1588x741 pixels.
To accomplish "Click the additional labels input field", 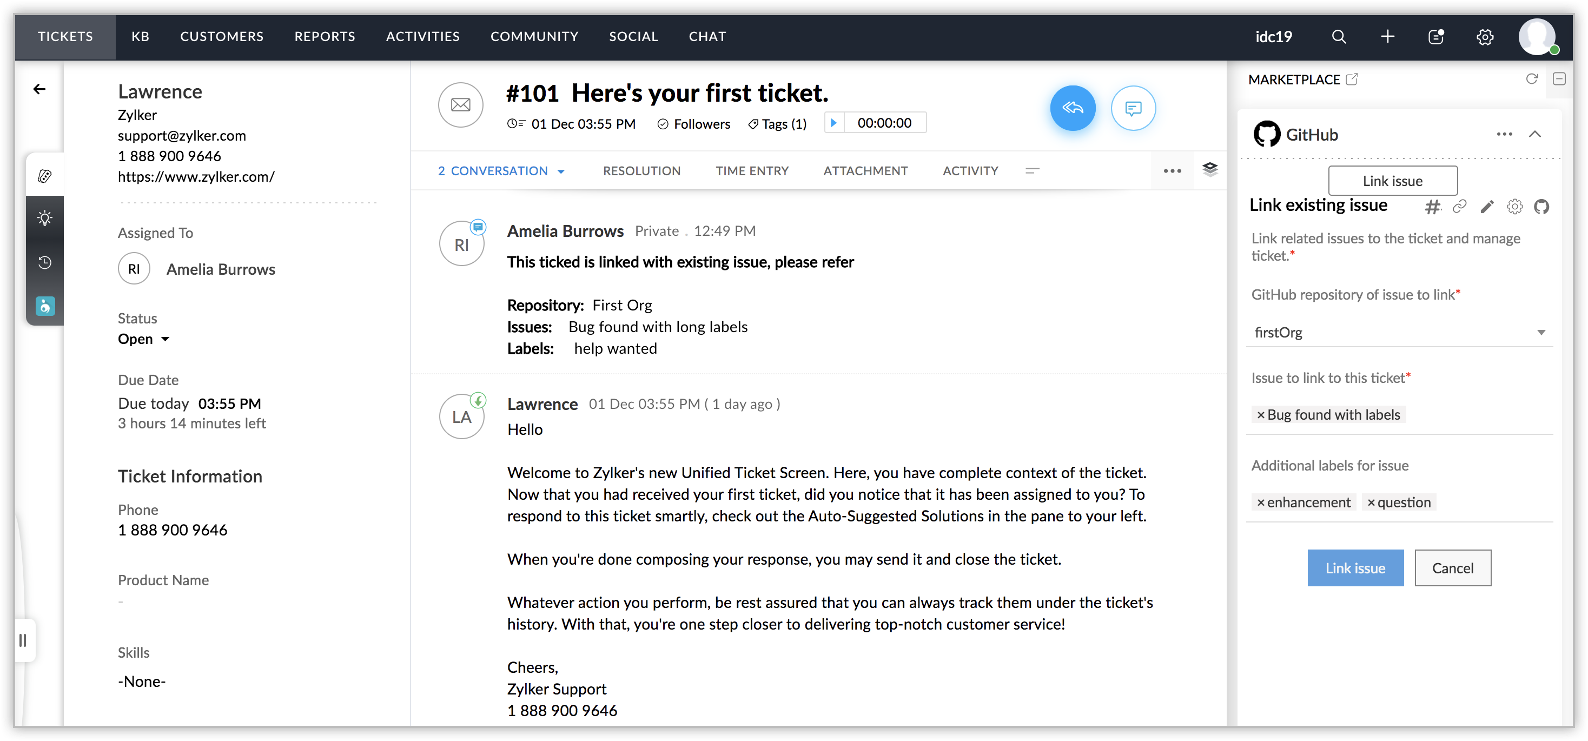I will tap(1492, 503).
